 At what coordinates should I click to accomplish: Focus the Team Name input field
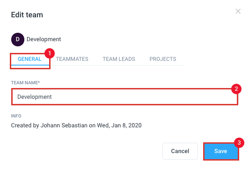[124, 97]
